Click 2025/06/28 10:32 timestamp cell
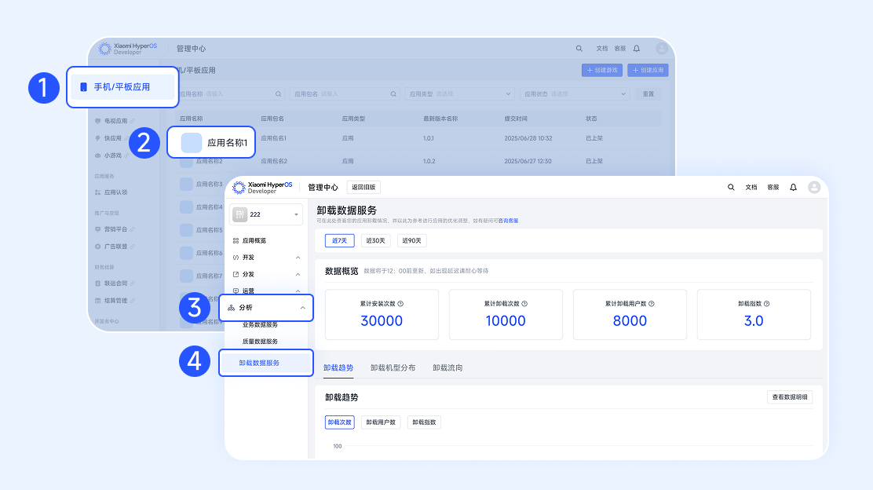The image size is (873, 490). (x=528, y=138)
